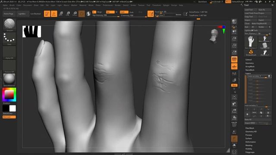
Task: Click the hand silhouette thumbnail in canvas
Action: pyautogui.click(x=31, y=31)
